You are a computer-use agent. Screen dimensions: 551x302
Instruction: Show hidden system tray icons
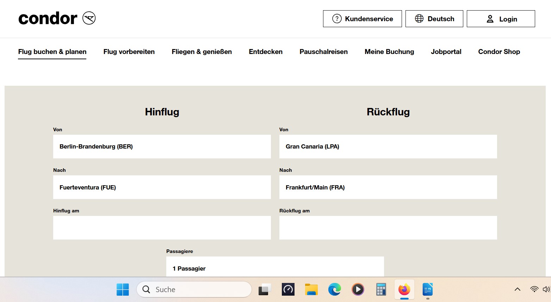(x=517, y=290)
